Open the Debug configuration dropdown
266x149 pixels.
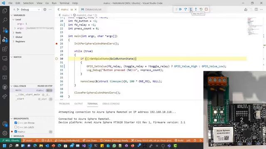tap(30, 10)
